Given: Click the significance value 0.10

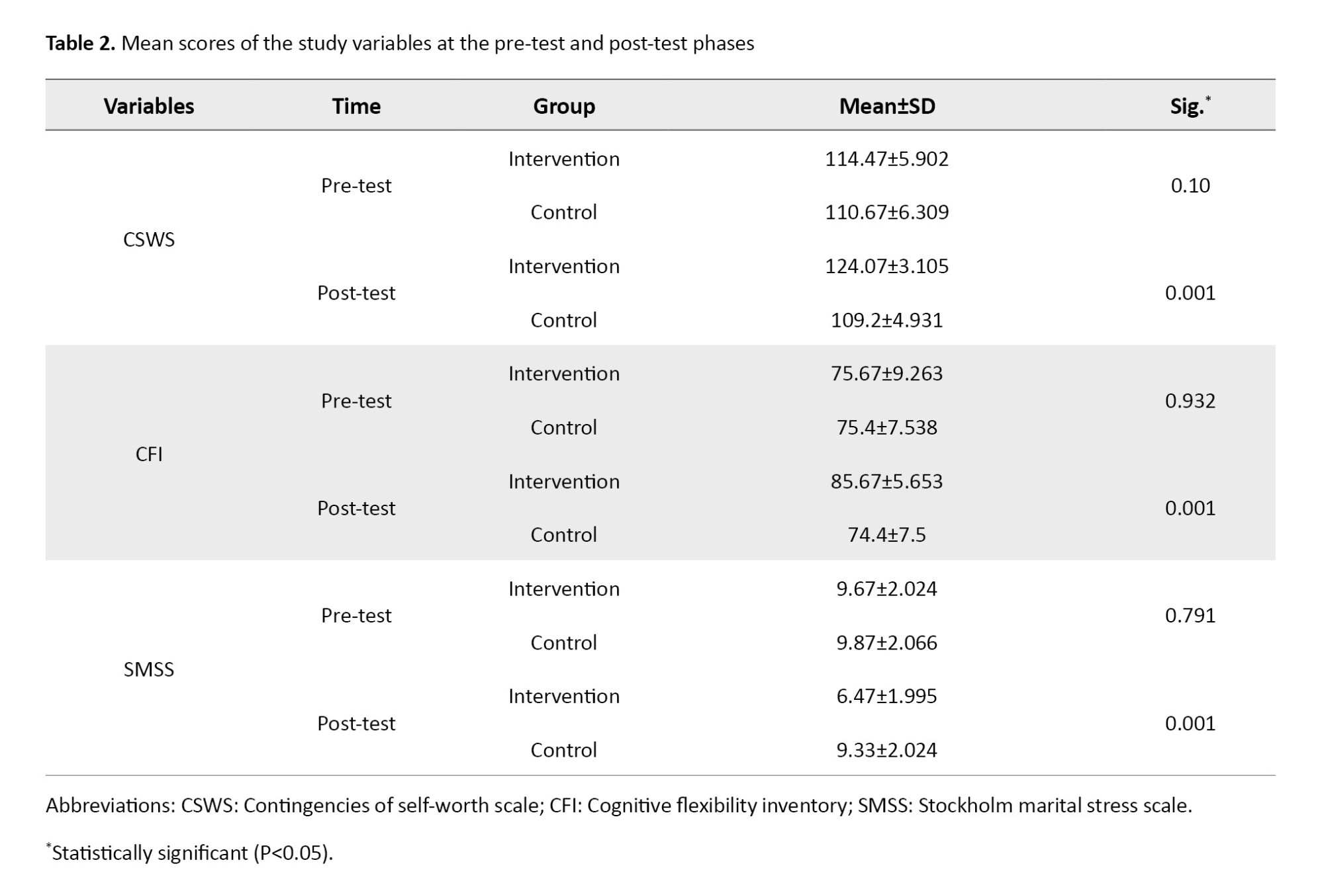Looking at the screenshot, I should 1190,185.
